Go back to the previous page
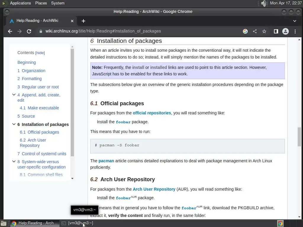Viewport: 303px width, 227px height. (10, 31)
